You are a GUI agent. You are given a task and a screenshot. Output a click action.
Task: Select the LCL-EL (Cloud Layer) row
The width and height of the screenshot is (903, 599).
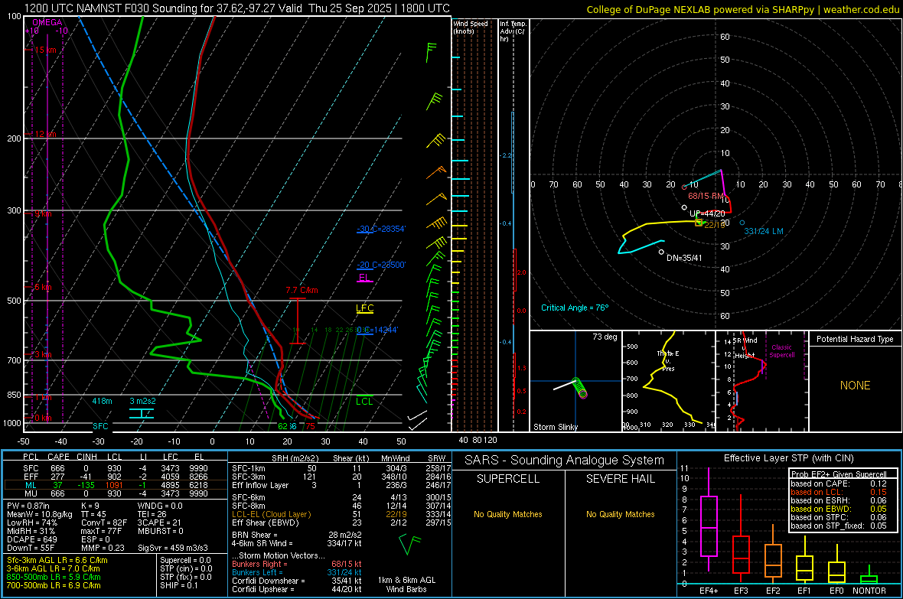click(x=341, y=514)
